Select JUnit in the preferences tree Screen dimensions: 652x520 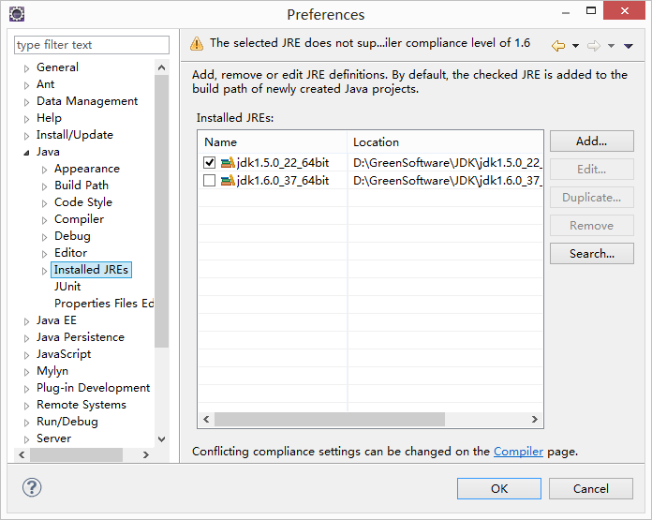tap(67, 287)
